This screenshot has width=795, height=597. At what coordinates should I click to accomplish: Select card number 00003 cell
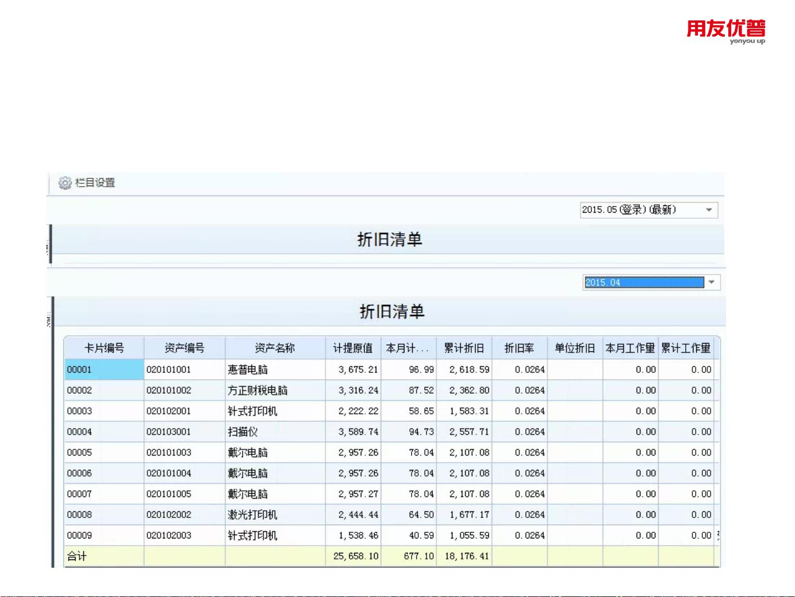click(104, 411)
